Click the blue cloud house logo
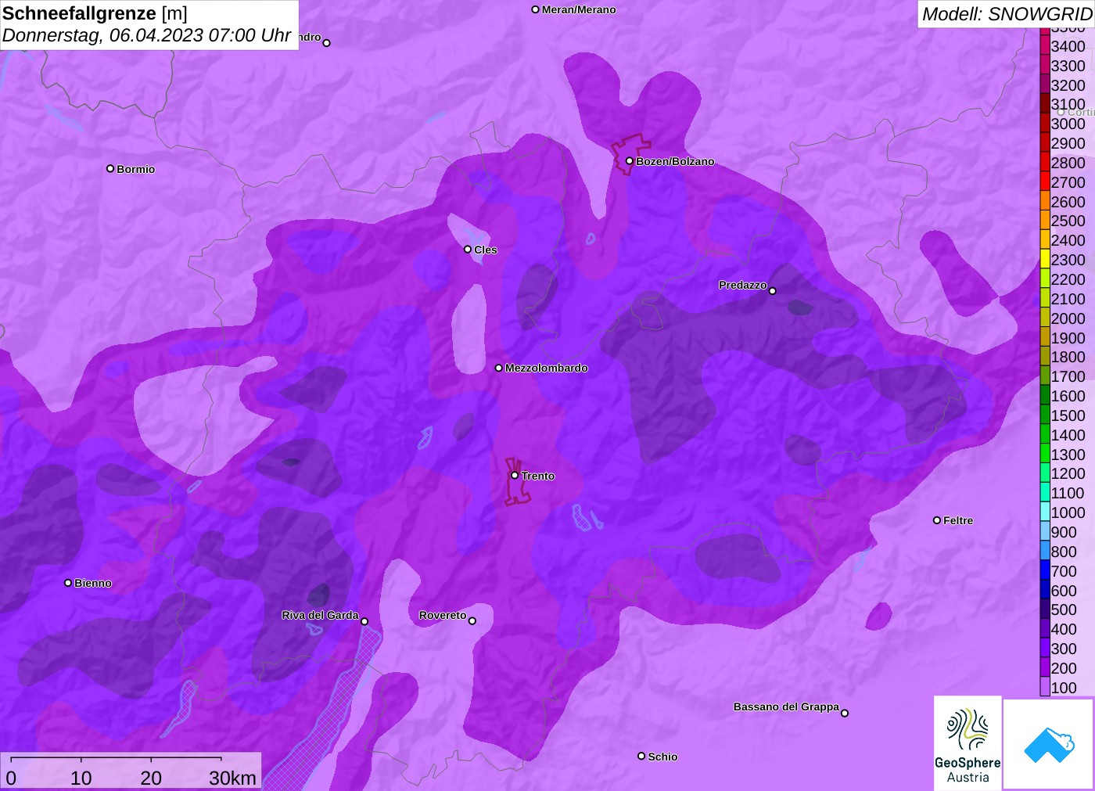This screenshot has width=1095, height=791. coord(1049,744)
